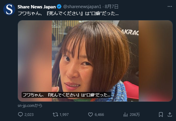Bookmark this post
Viewport: 176px width, 121px height.
[161, 115]
